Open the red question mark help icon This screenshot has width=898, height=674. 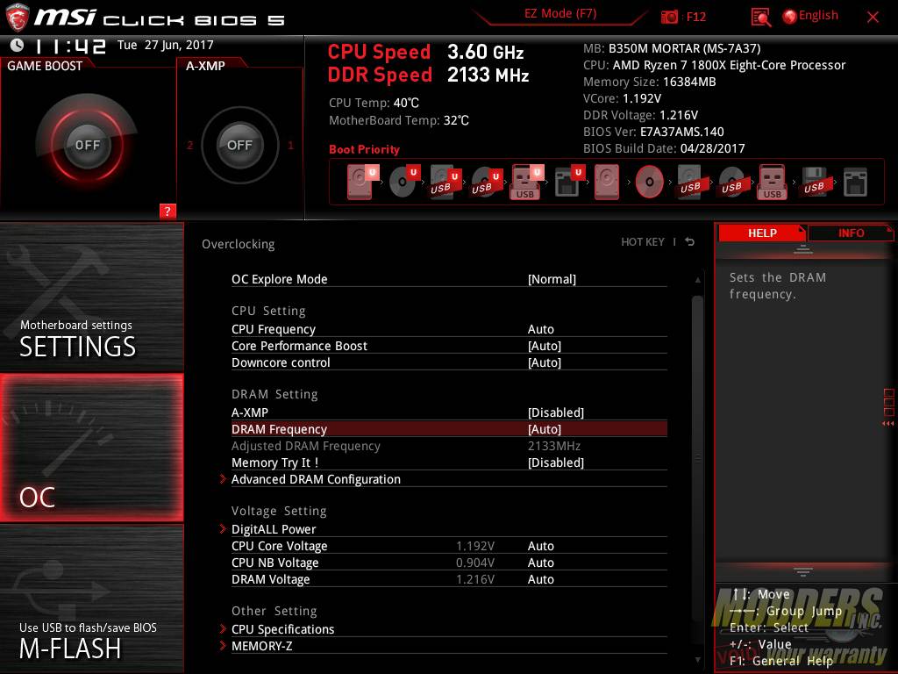tap(167, 211)
